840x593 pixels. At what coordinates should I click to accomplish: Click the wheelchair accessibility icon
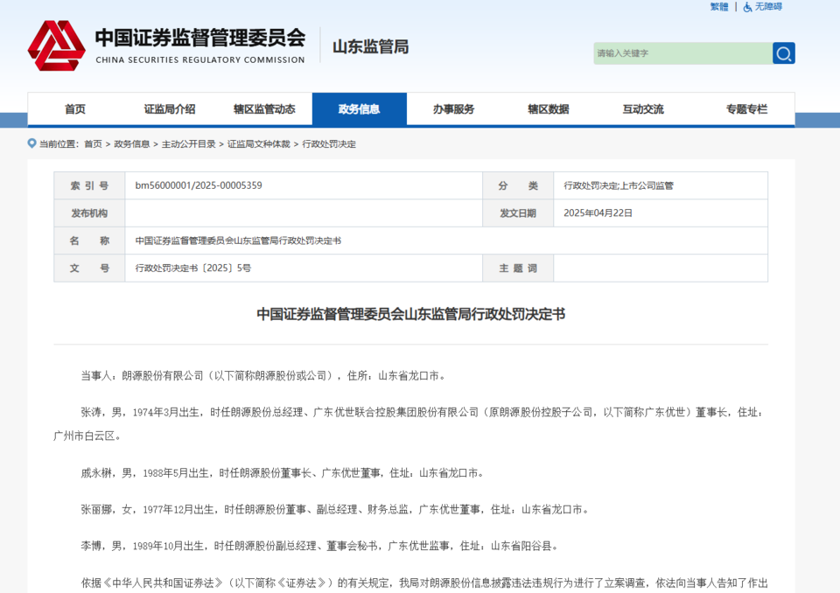pyautogui.click(x=747, y=7)
